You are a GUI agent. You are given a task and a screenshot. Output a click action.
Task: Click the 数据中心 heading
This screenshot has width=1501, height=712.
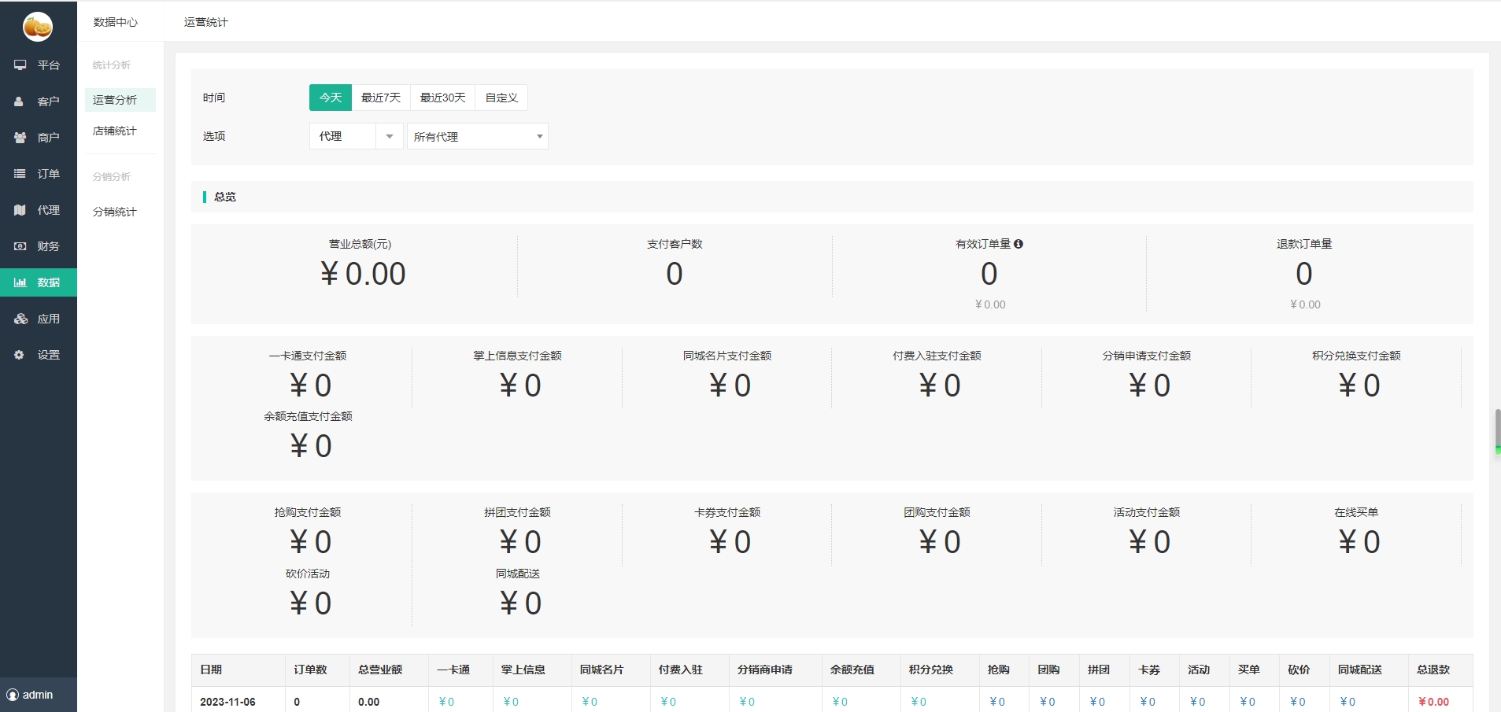[x=116, y=22]
